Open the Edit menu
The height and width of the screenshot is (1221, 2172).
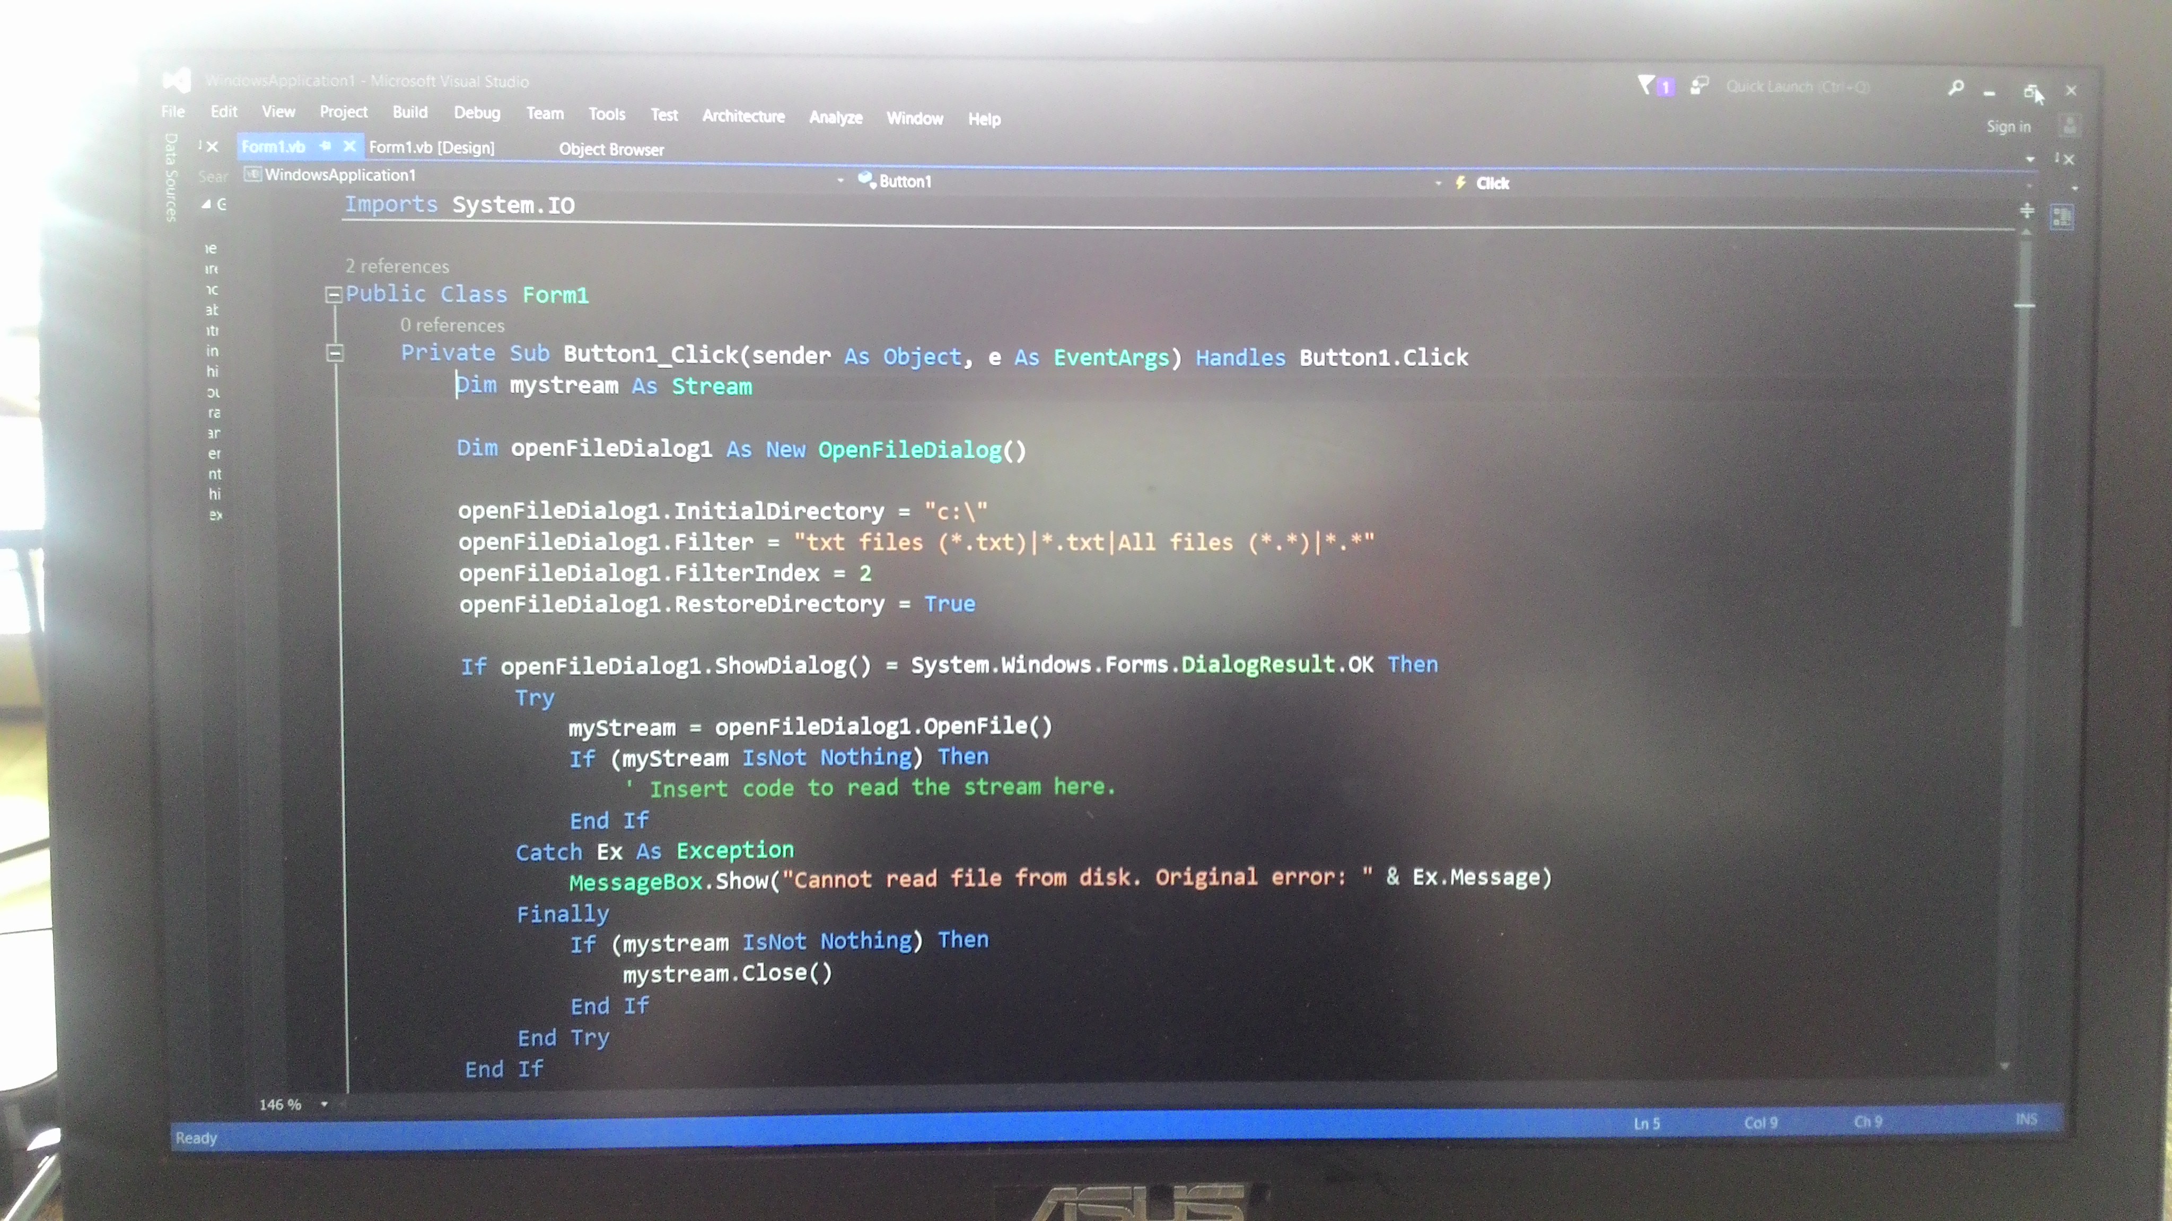(223, 111)
